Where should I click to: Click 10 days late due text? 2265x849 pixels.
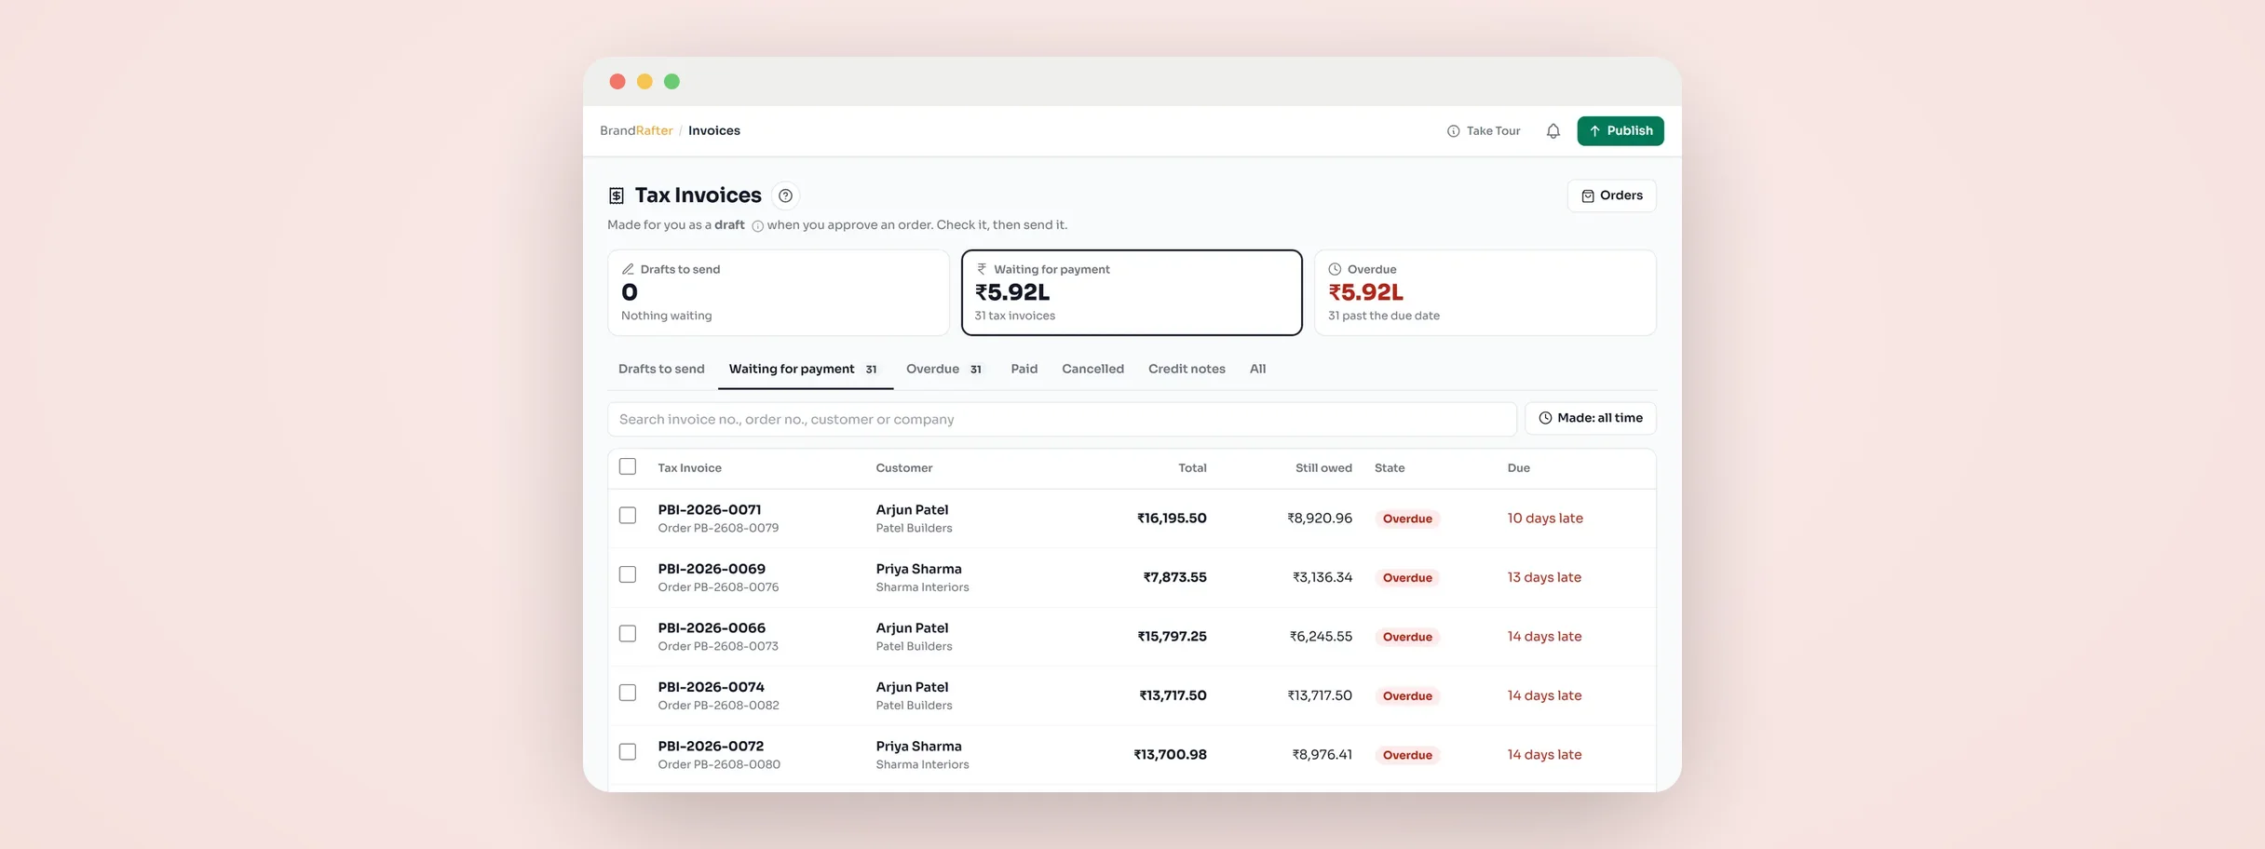1545,519
